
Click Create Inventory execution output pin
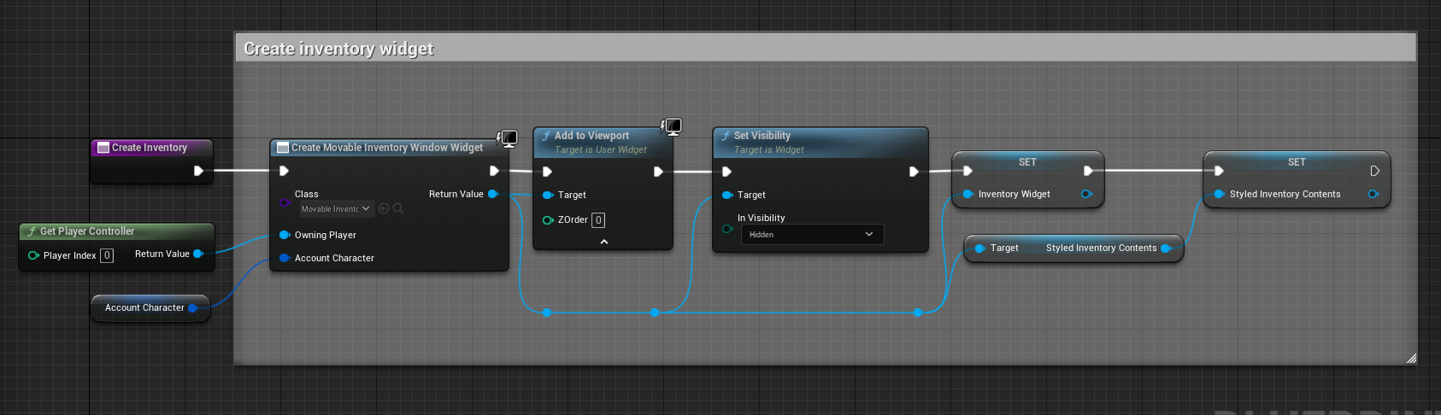coord(198,171)
